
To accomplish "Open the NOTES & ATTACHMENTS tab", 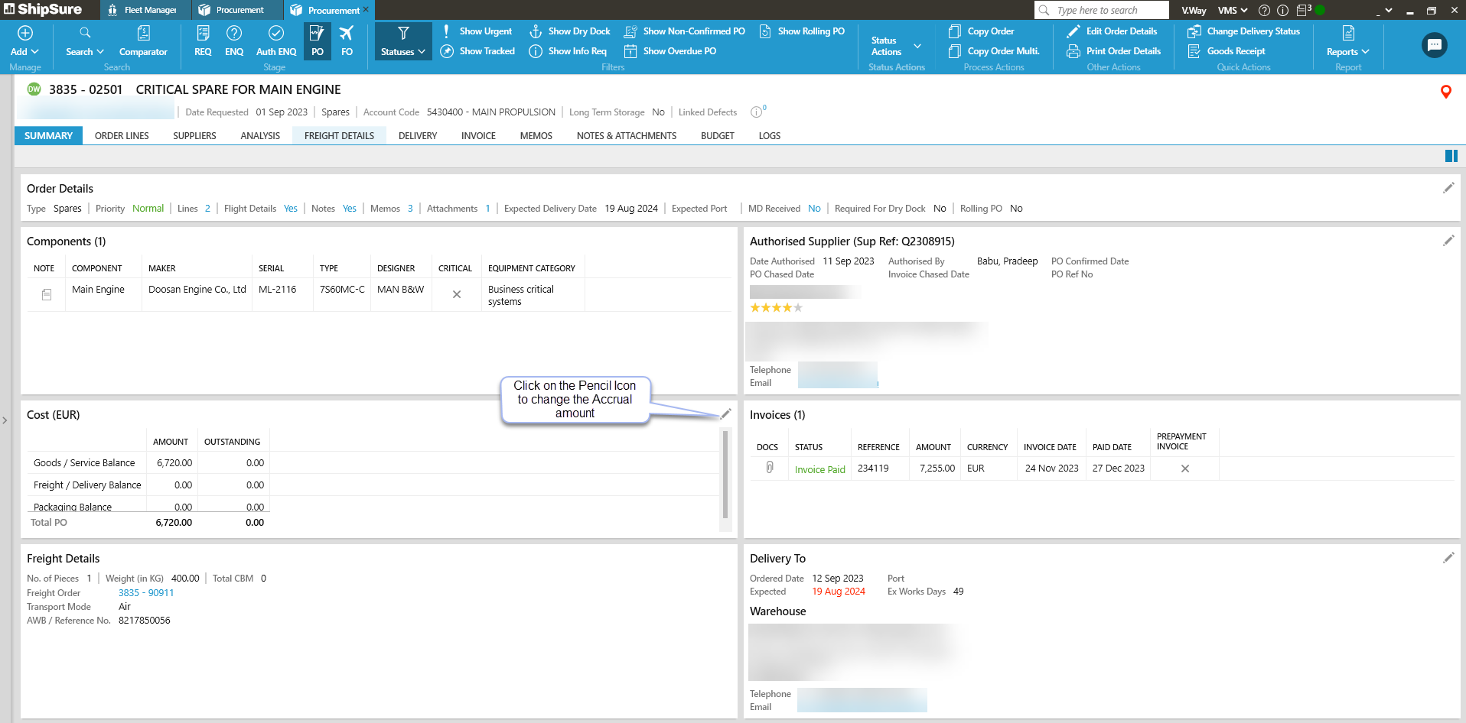I will (x=626, y=136).
